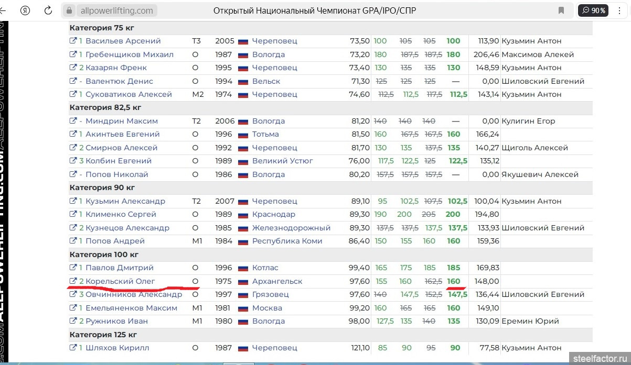631x365 pixels.
Task: Open athlete link Суковатиков Алексей
Action: [x=129, y=94]
